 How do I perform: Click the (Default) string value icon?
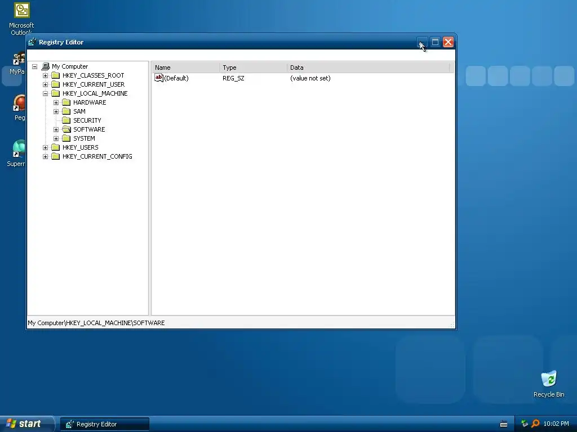point(158,78)
